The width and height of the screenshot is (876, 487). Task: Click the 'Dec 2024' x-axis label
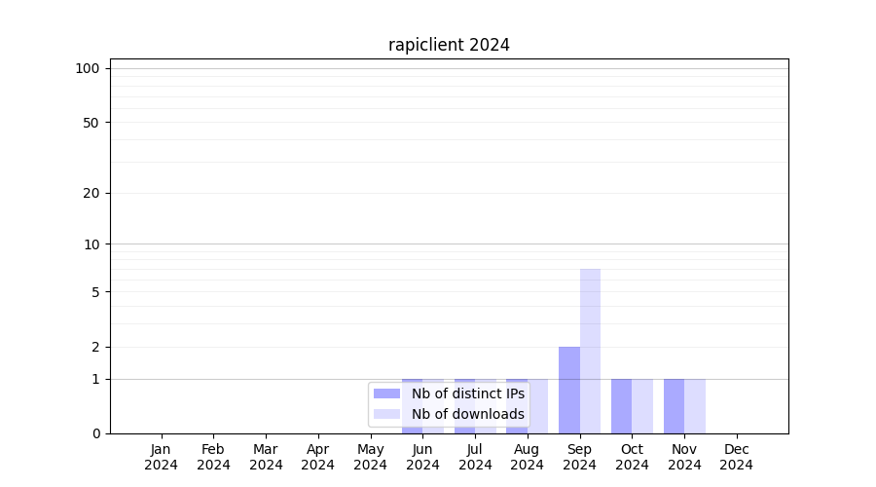tap(737, 457)
